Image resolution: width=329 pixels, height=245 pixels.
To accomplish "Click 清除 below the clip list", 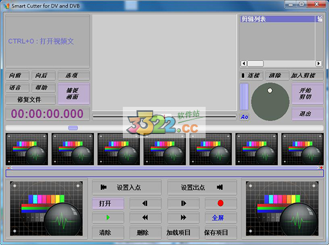I will [277, 75].
